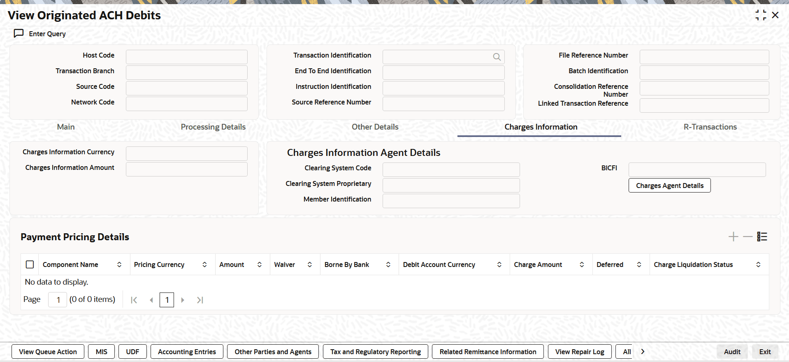Sort by Pricing Currency column
This screenshot has height=362, width=789.
[x=204, y=265]
